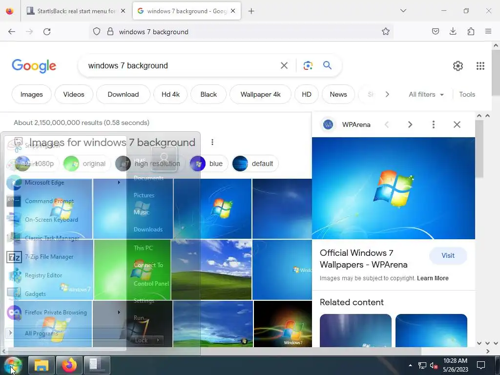The image size is (500, 375).
Task: Open the large Windows 7 wallpaper preview image
Action: [393, 188]
